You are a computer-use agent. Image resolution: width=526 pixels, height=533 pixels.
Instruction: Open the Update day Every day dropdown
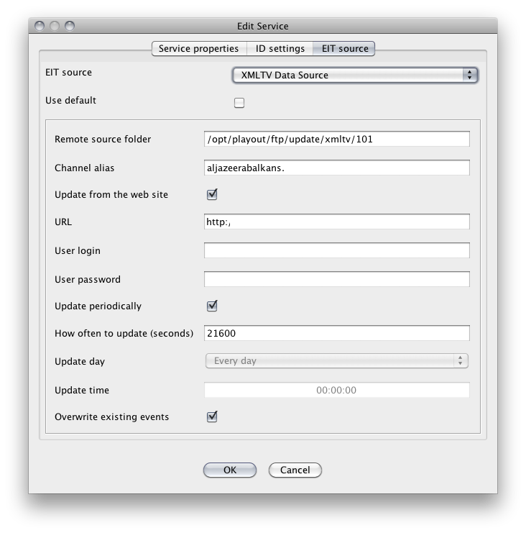click(337, 360)
